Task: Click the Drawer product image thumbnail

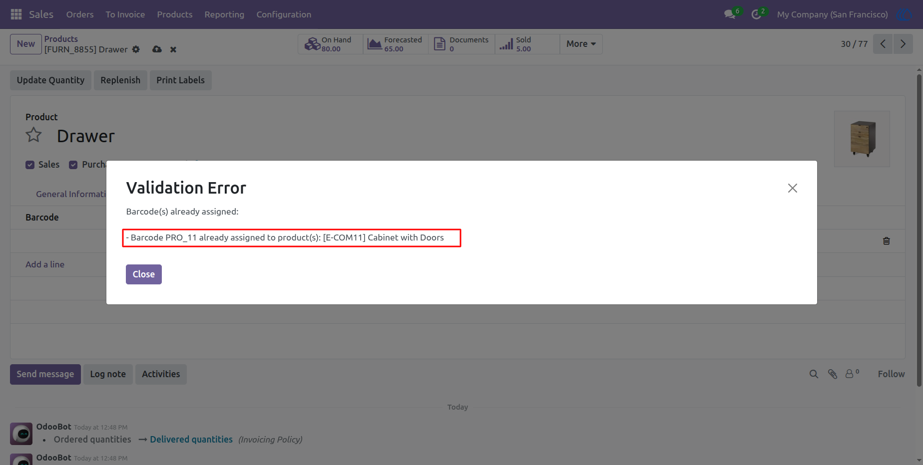Action: (x=862, y=139)
